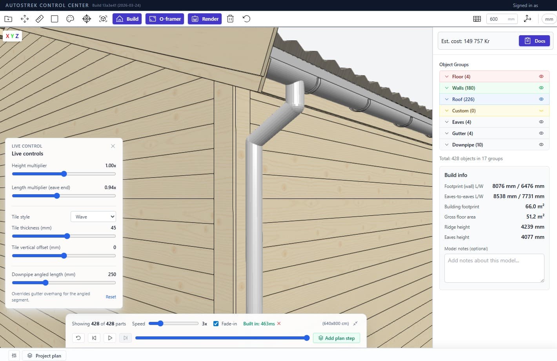The height and width of the screenshot is (361, 557).
Task: Adjust the Height multiplier slider
Action: click(x=64, y=174)
